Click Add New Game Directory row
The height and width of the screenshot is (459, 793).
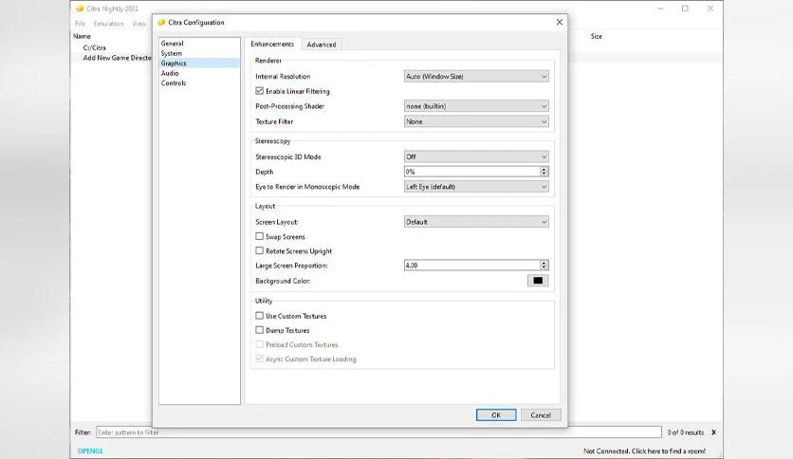pyautogui.click(x=117, y=58)
